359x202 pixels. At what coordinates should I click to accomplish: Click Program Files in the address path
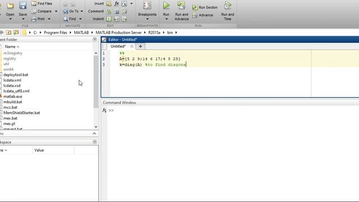point(56,33)
